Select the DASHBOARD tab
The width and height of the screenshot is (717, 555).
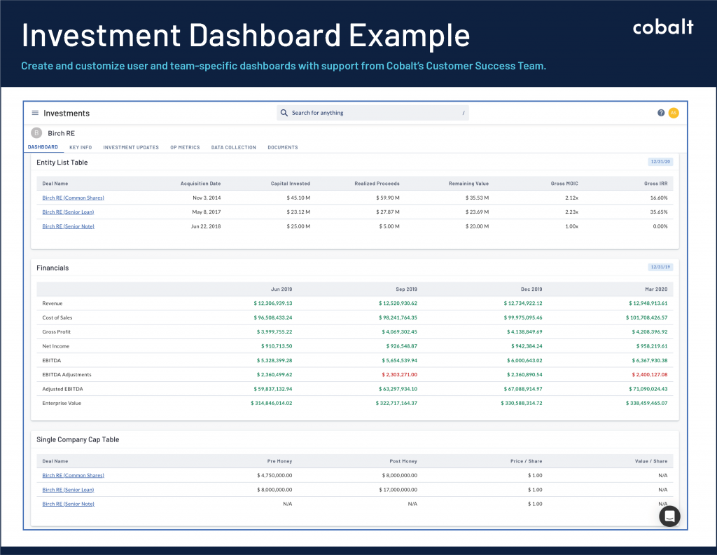pos(43,147)
